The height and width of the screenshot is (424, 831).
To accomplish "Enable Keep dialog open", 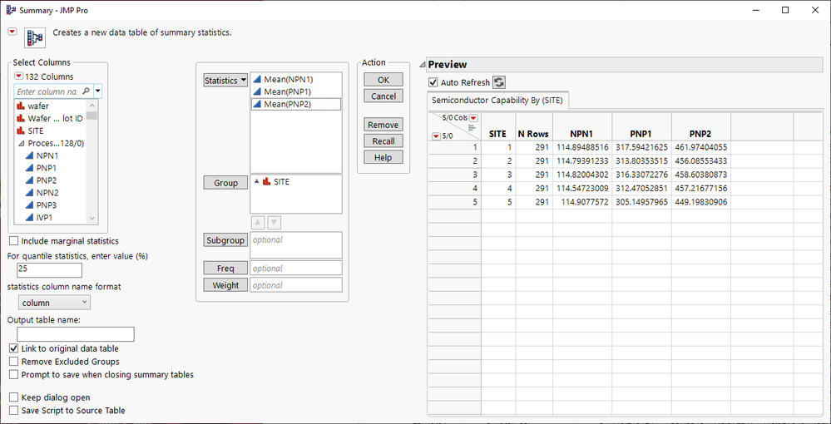I will click(x=14, y=397).
